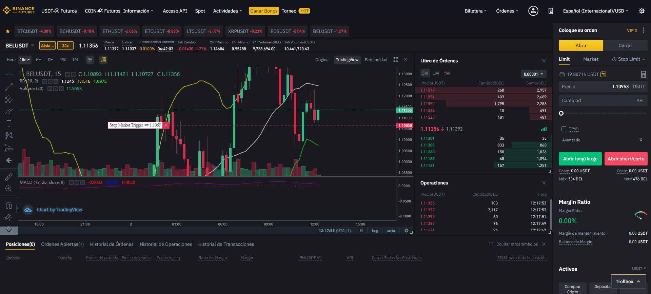Click Abrir short/corto button
This screenshot has width=651, height=294.
[626, 159]
